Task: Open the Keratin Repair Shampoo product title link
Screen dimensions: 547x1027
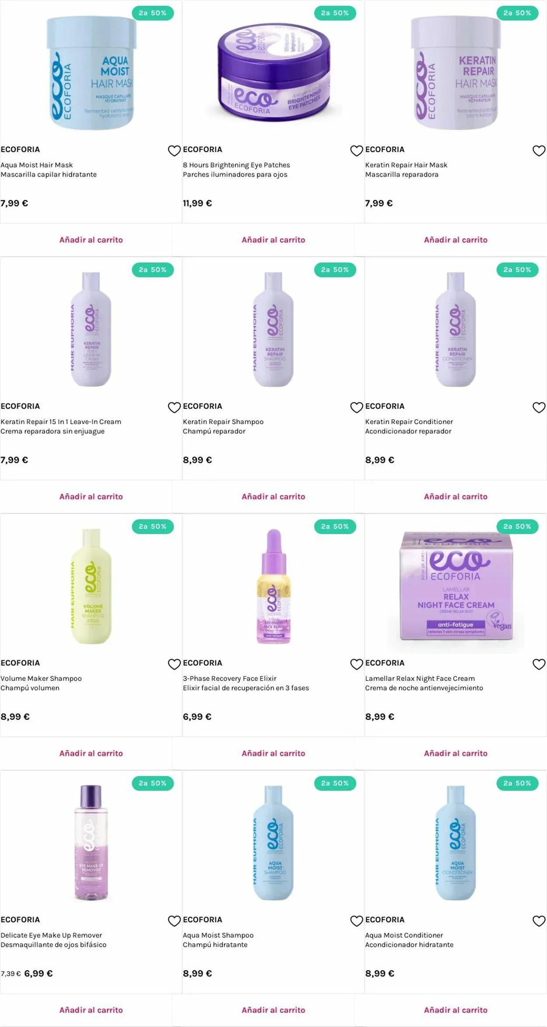Action: click(223, 421)
